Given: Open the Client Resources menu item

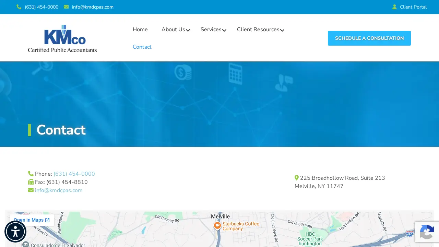Looking at the screenshot, I should click(x=258, y=30).
